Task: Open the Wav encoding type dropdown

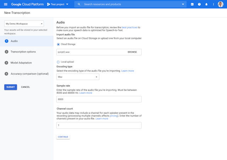Action: tap(78, 77)
